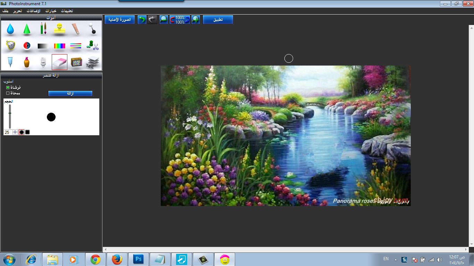The height and width of the screenshot is (266, 474).
Task: Reset zoom with the 100% button
Action: pos(180,19)
